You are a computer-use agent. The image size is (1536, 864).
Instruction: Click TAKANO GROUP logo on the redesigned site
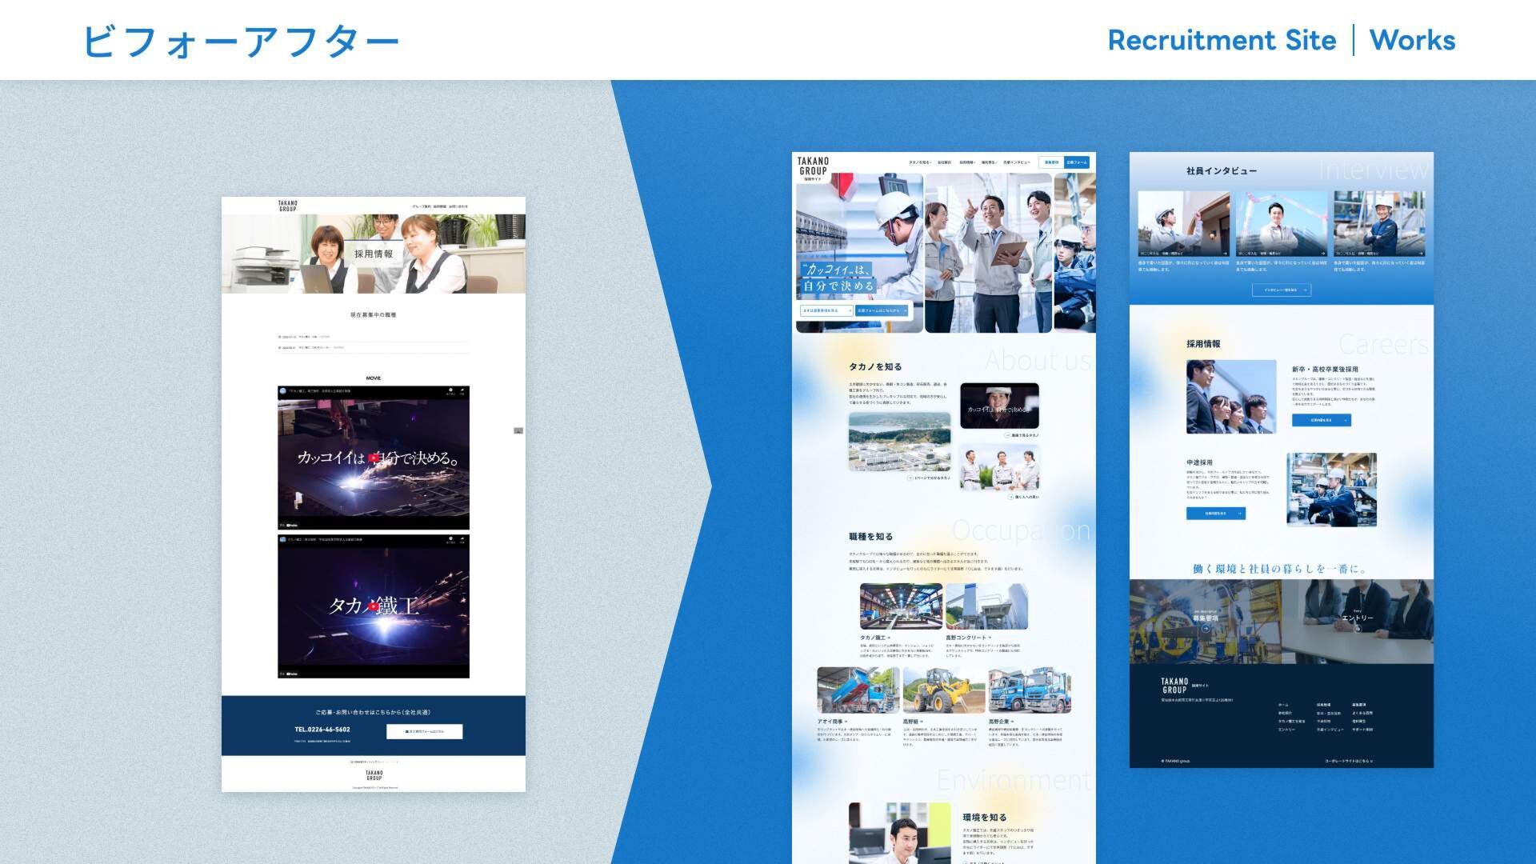813,166
